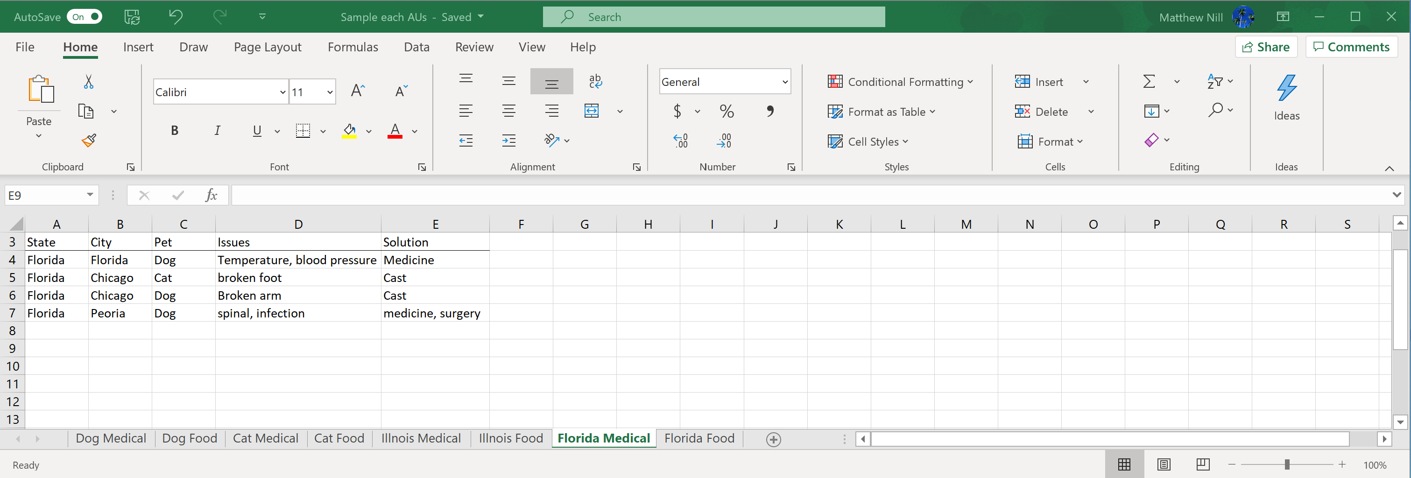Switch to the Formulas ribbon tab
The height and width of the screenshot is (478, 1411).
click(x=353, y=47)
